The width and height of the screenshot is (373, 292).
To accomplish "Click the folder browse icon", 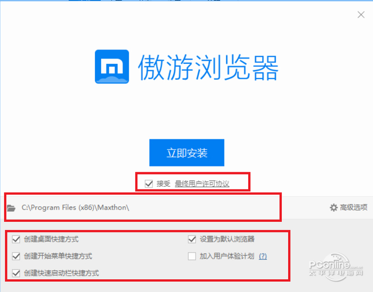I will tap(11, 208).
